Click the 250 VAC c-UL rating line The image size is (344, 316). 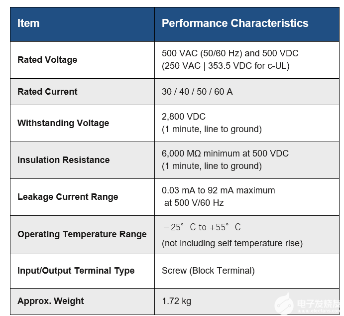click(226, 66)
